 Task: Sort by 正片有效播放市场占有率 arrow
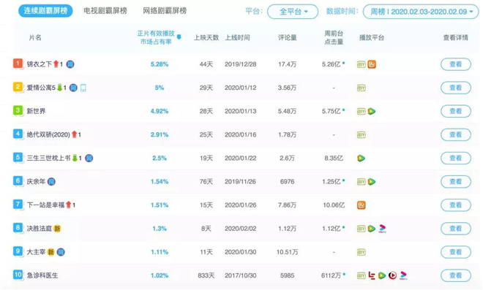(179, 37)
